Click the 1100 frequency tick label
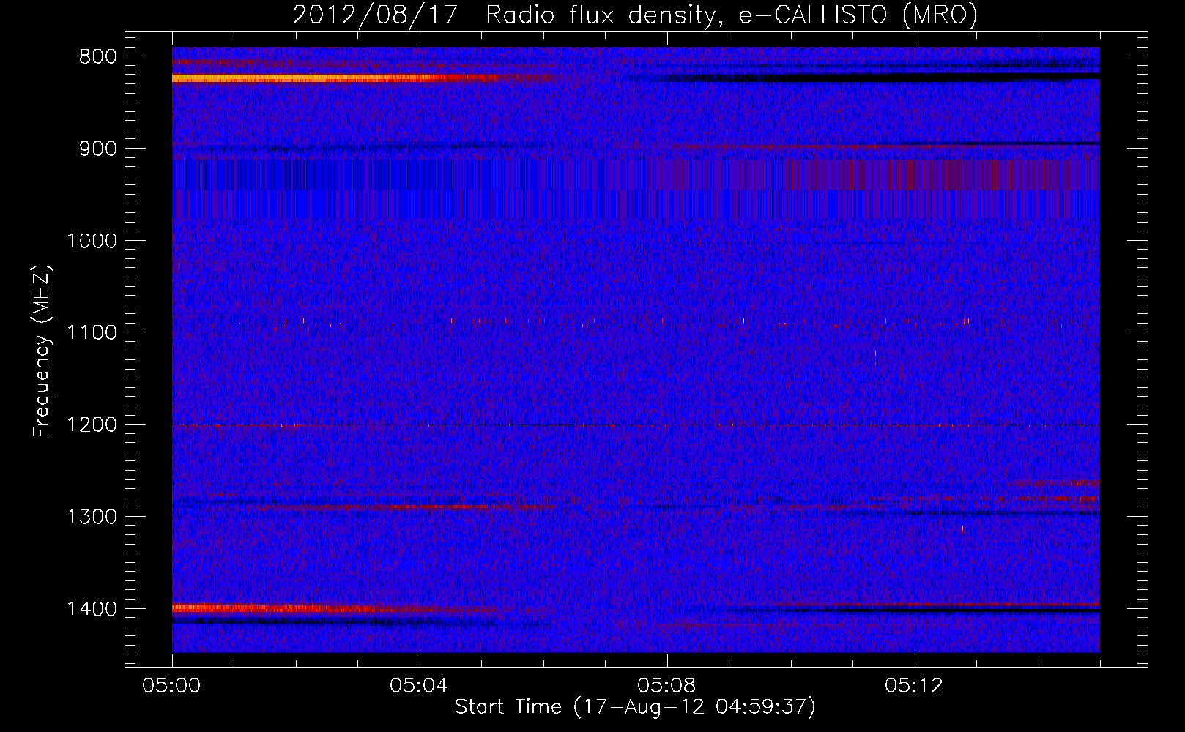1185x732 pixels. [92, 333]
